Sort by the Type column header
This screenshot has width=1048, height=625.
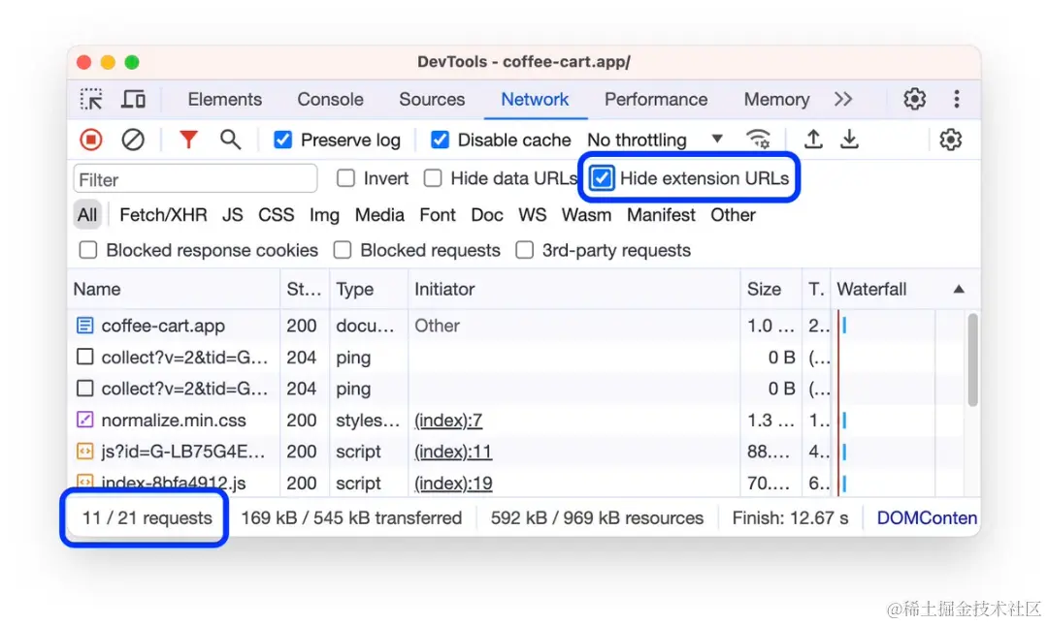369,289
